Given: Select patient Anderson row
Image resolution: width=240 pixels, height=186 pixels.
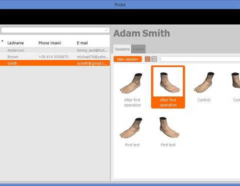Looking at the screenshot, I should pos(55,50).
